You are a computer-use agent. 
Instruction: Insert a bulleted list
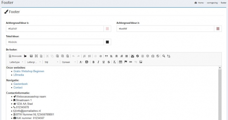90,56
